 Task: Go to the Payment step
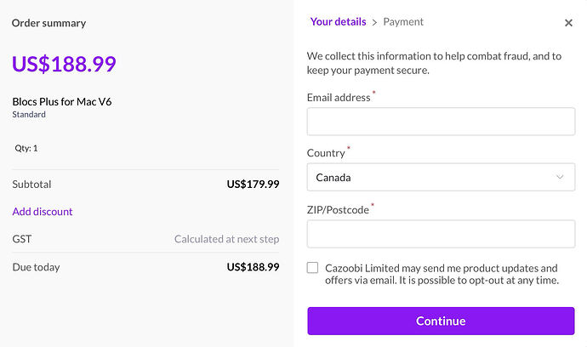[x=403, y=22]
